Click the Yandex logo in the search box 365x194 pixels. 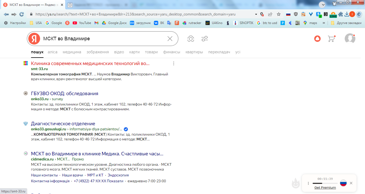tap(34, 39)
